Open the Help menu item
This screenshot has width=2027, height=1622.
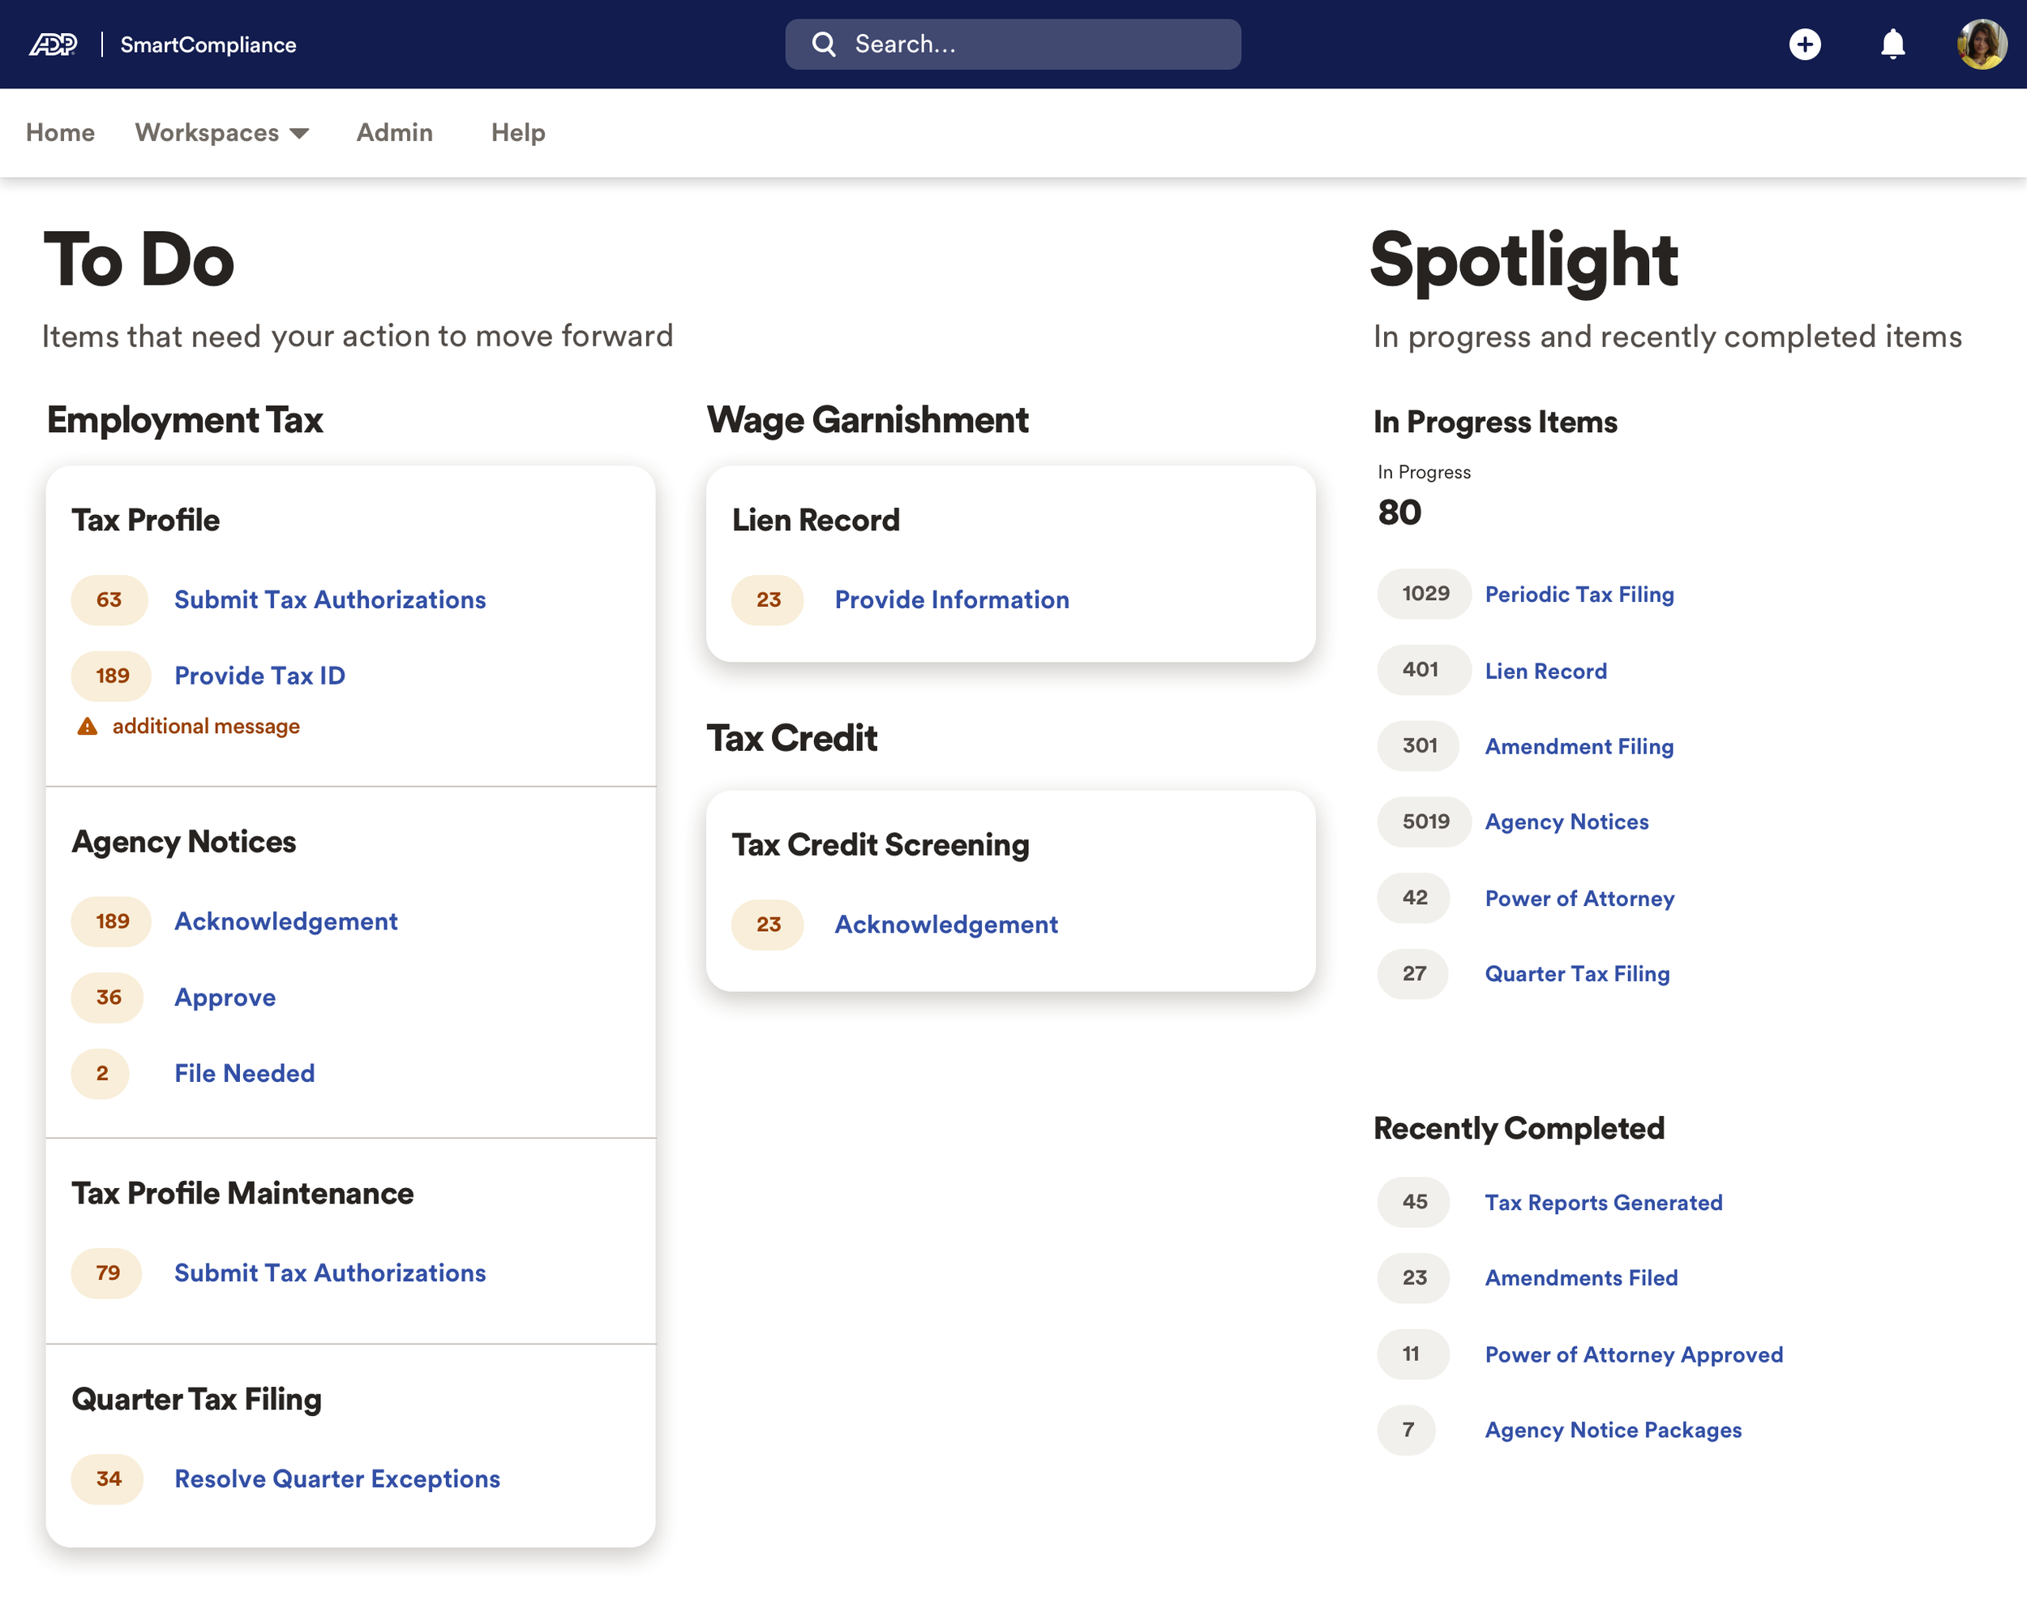[517, 132]
